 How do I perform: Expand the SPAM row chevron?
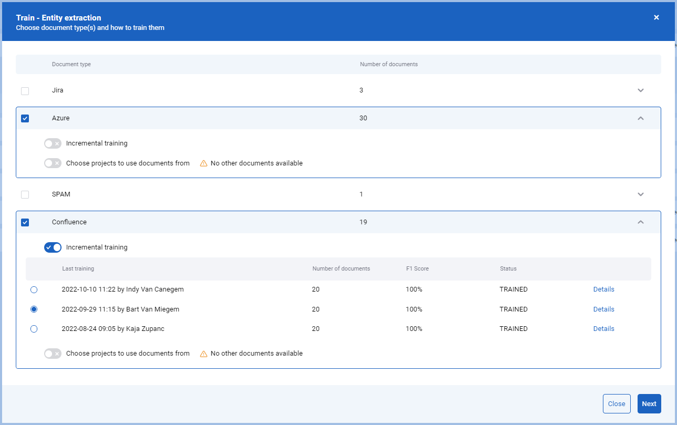tap(641, 194)
